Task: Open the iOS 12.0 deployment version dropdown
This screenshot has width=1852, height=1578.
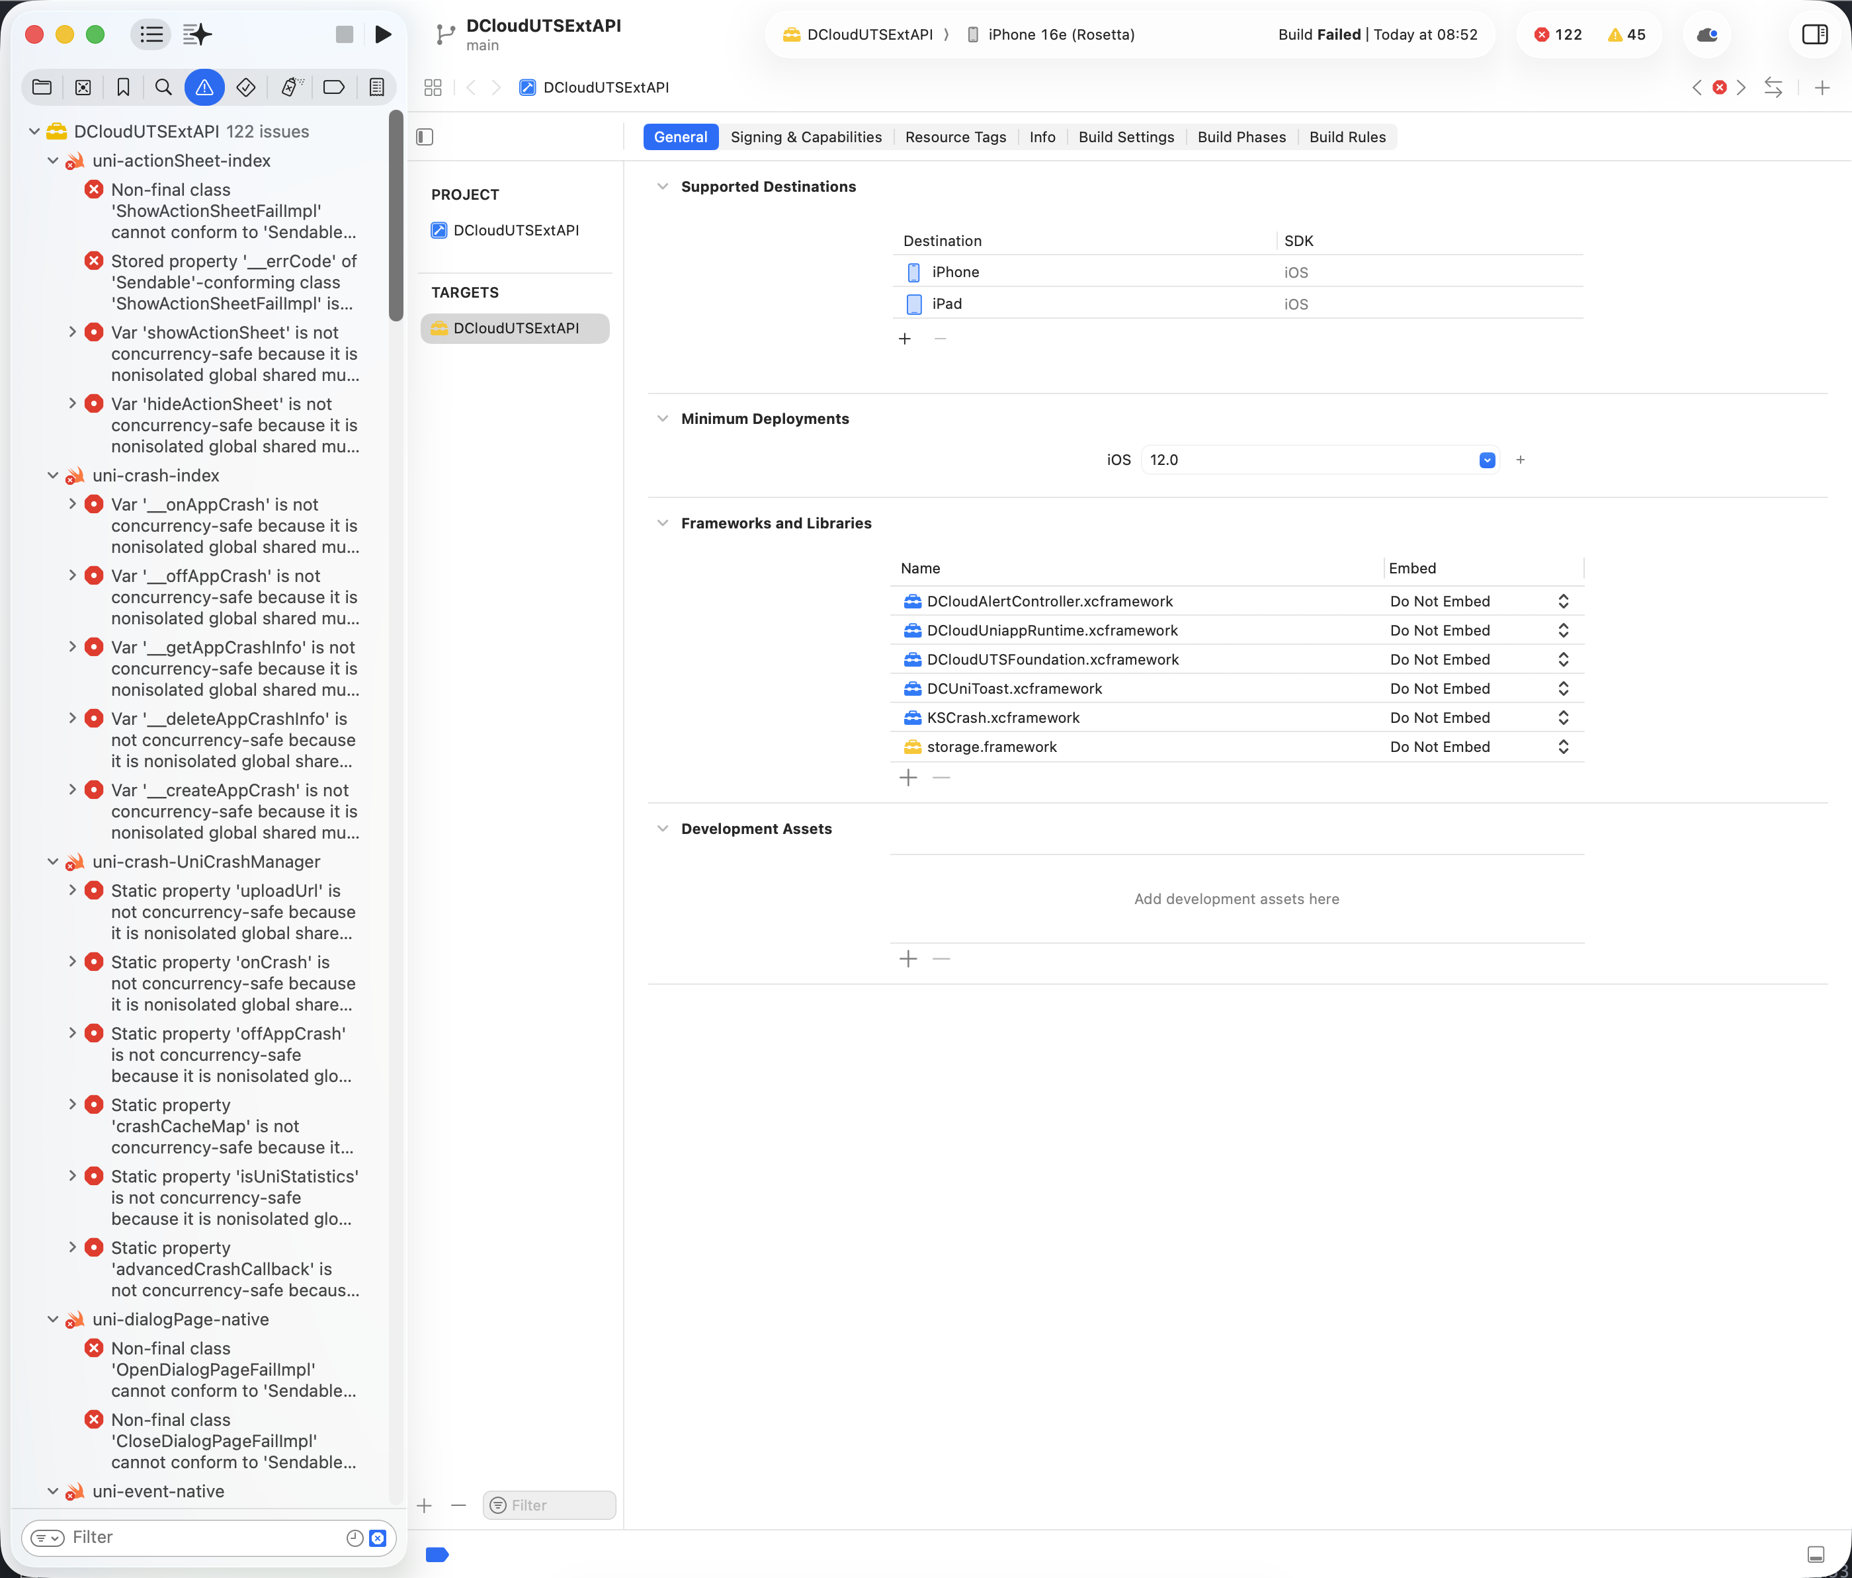Action: pyautogui.click(x=1488, y=460)
